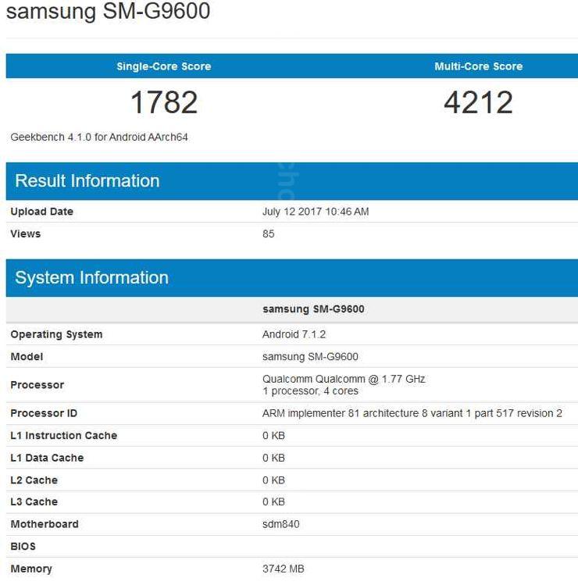Select the L2 Cache 0 KB value
This screenshot has width=578, height=585.
tap(273, 480)
